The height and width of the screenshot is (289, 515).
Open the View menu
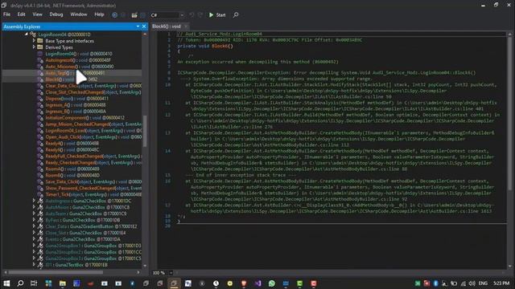(x=38, y=14)
